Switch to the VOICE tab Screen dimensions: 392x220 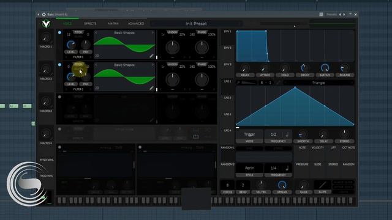(67, 24)
